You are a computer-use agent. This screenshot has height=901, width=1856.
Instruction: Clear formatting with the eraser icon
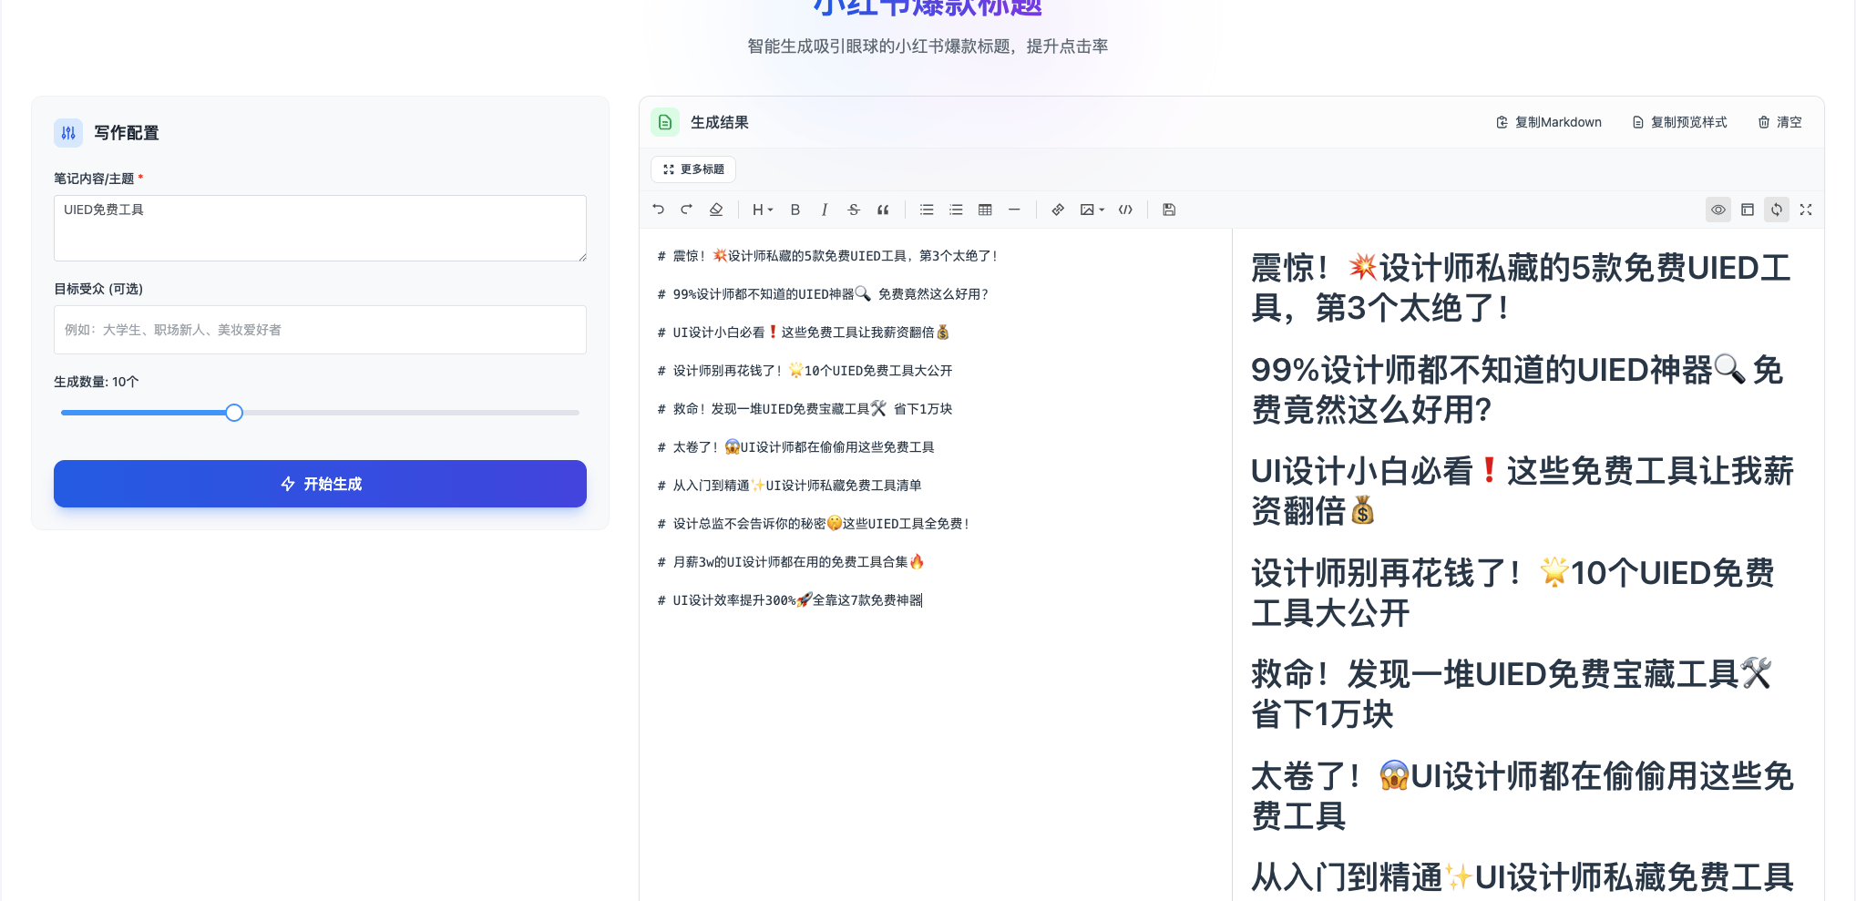point(716,210)
